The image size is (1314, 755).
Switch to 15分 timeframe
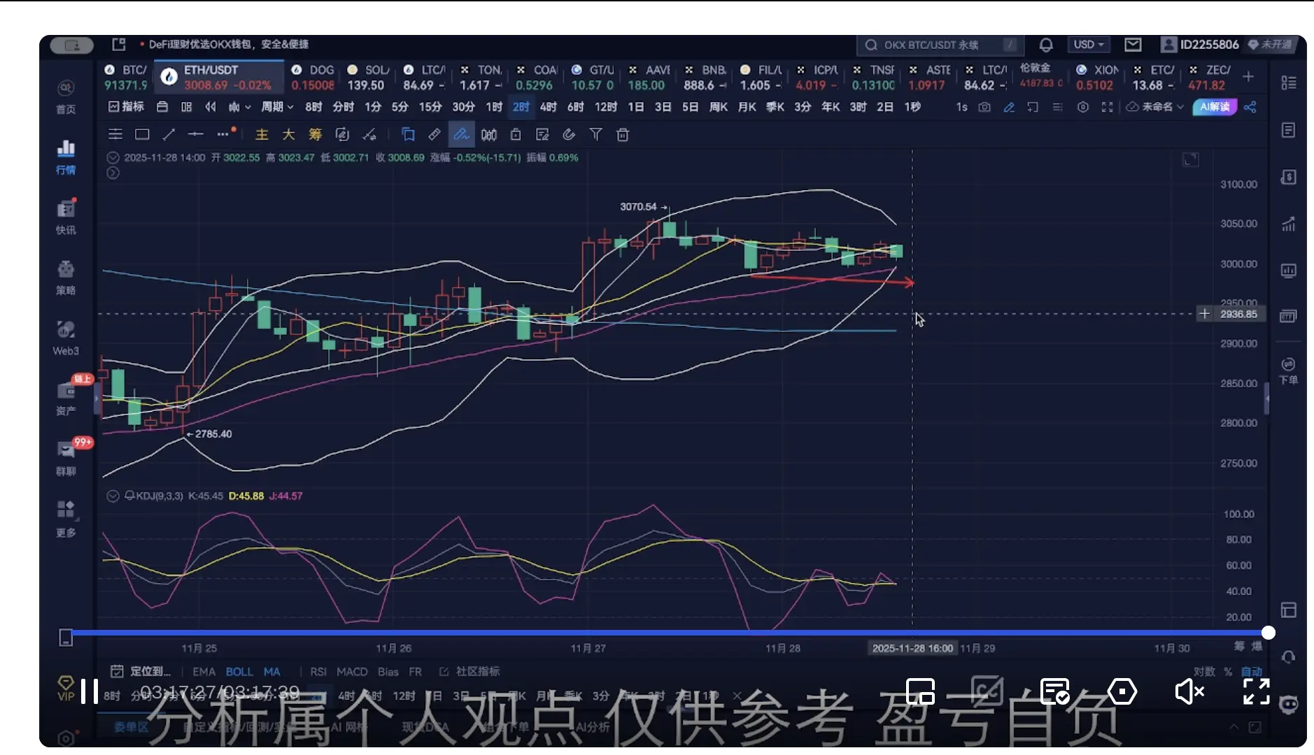(x=430, y=107)
